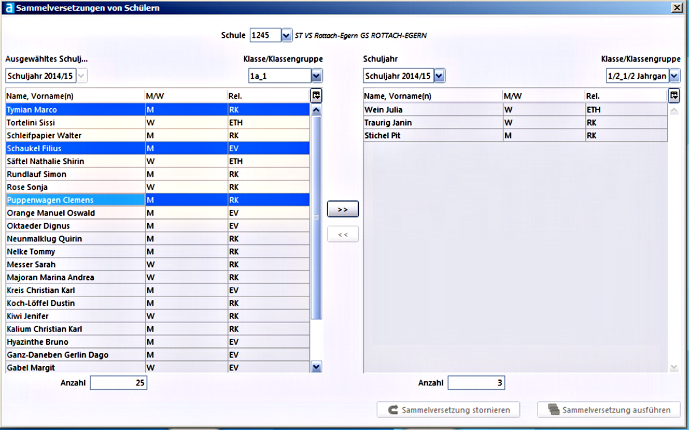Select the row Orange Manuel Oswald
Image resolution: width=689 pixels, height=430 pixels.
tap(158, 213)
